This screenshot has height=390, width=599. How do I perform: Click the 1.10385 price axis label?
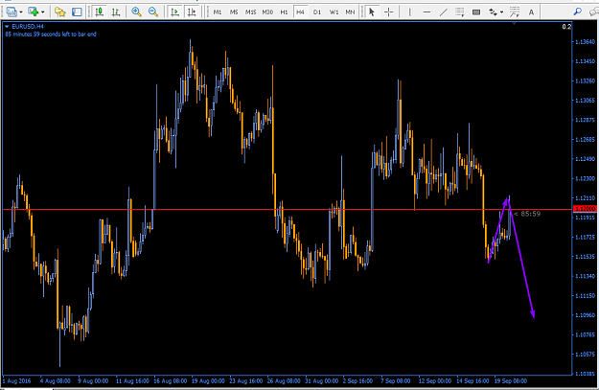[x=585, y=374]
